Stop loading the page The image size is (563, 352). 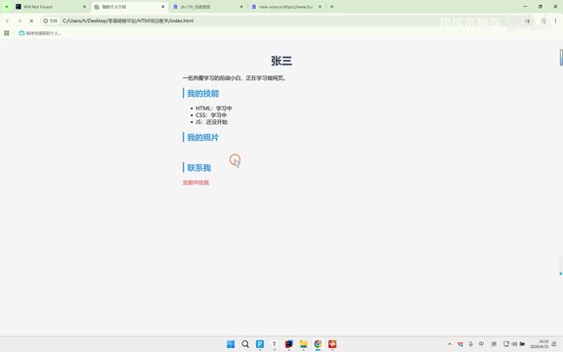coord(31,21)
